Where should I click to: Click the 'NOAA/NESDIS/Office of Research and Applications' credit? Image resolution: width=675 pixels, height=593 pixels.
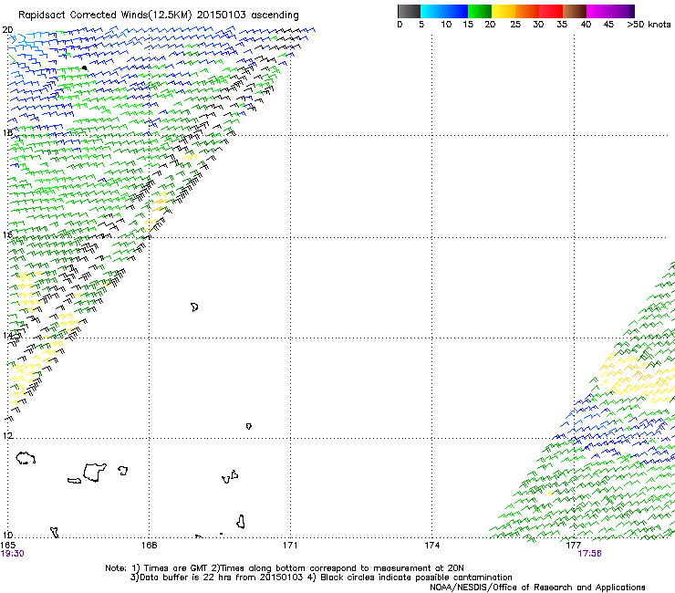(537, 587)
